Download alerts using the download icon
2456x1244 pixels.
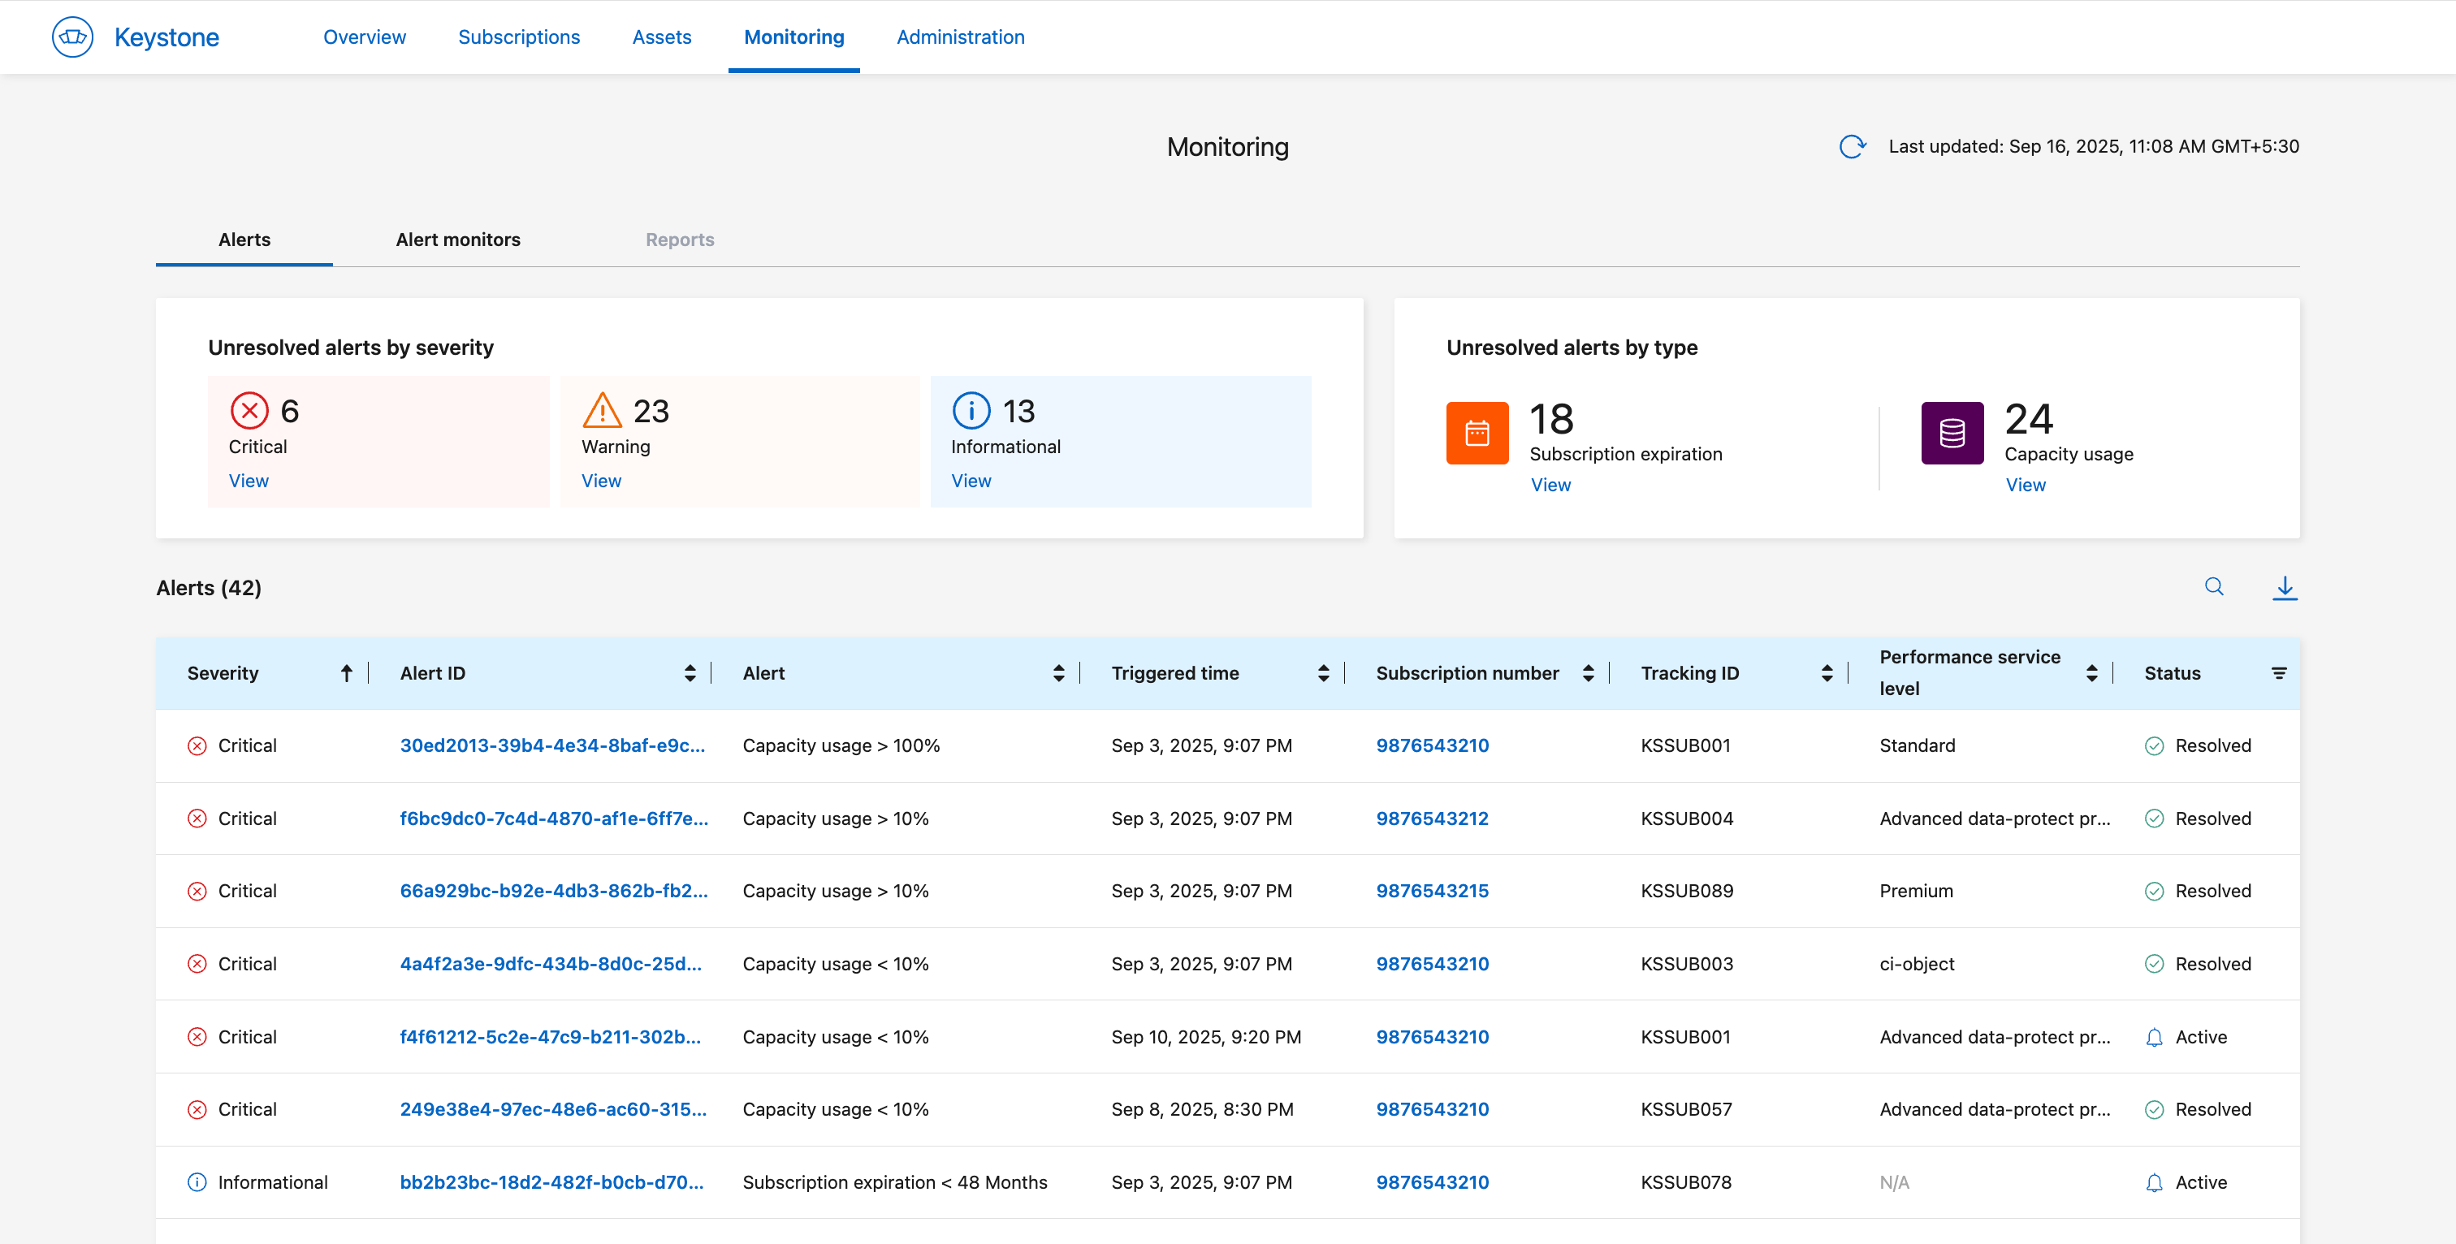coord(2285,587)
